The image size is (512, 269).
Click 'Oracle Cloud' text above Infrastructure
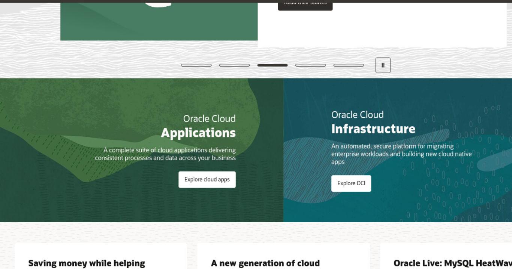(358, 114)
